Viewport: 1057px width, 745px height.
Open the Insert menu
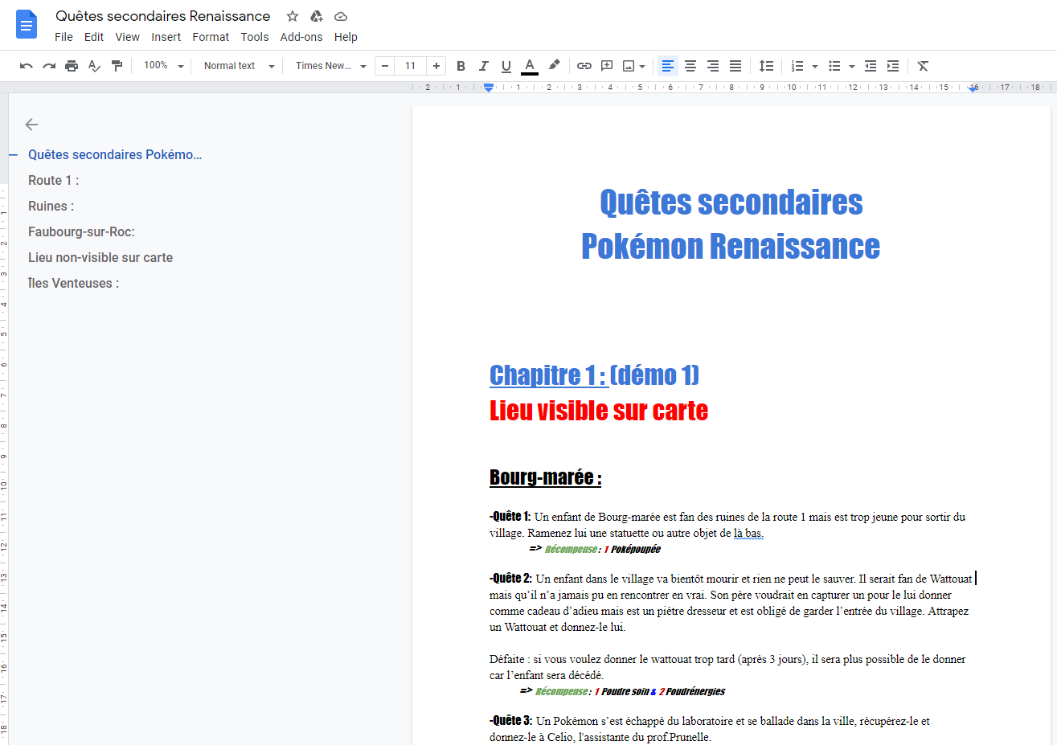coord(166,37)
